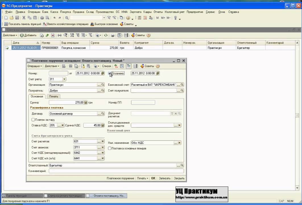The width and height of the screenshot is (302, 205).
Task: Open the Печать dropdown at form bottom
Action: coord(142,179)
